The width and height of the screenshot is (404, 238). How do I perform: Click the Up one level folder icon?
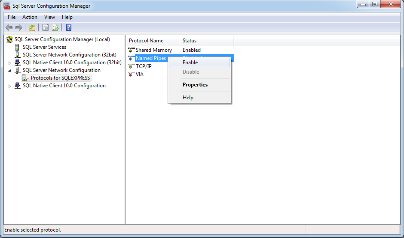32,27
